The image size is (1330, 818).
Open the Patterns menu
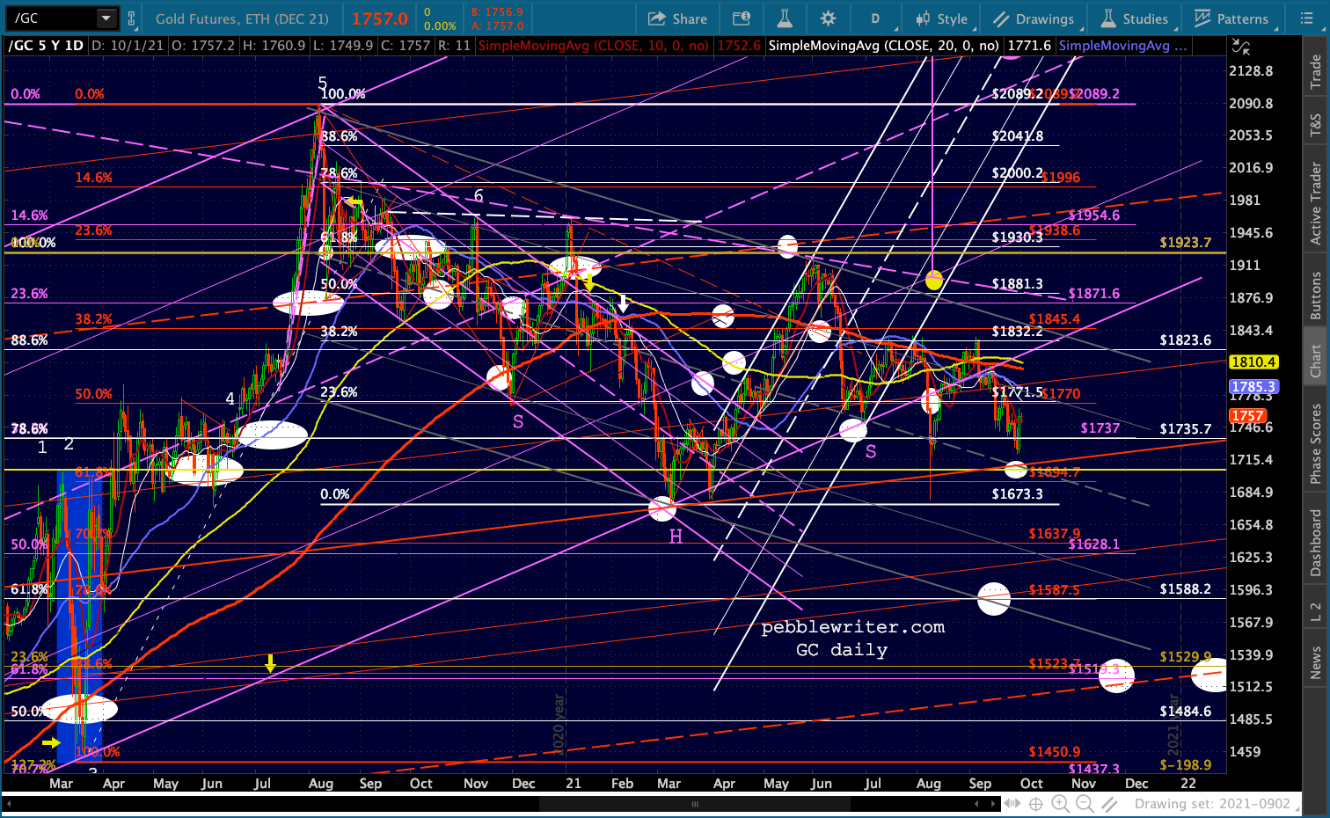1232,18
